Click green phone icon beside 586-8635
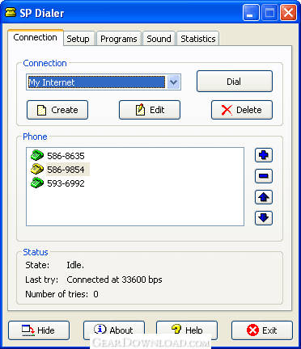Image resolution: width=301 pixels, height=349 pixels. [37, 155]
